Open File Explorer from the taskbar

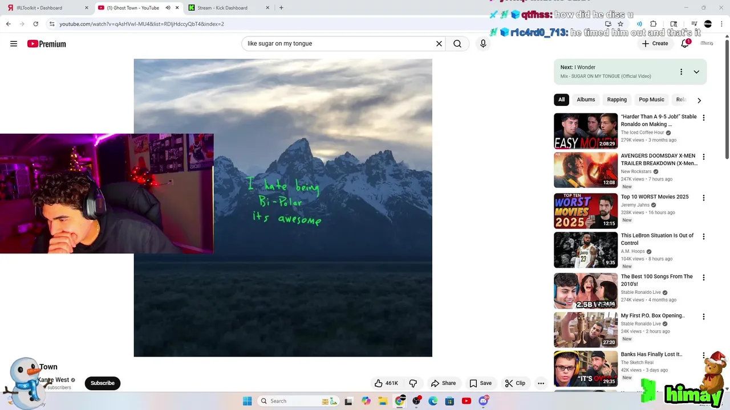(x=383, y=401)
